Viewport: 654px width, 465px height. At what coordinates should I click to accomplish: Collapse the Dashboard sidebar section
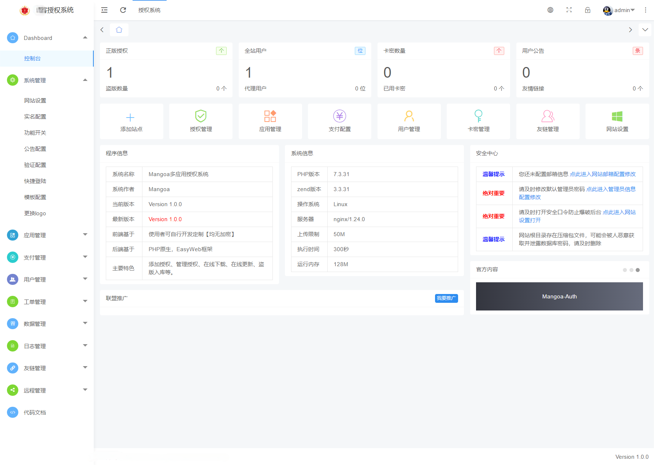pyautogui.click(x=85, y=37)
